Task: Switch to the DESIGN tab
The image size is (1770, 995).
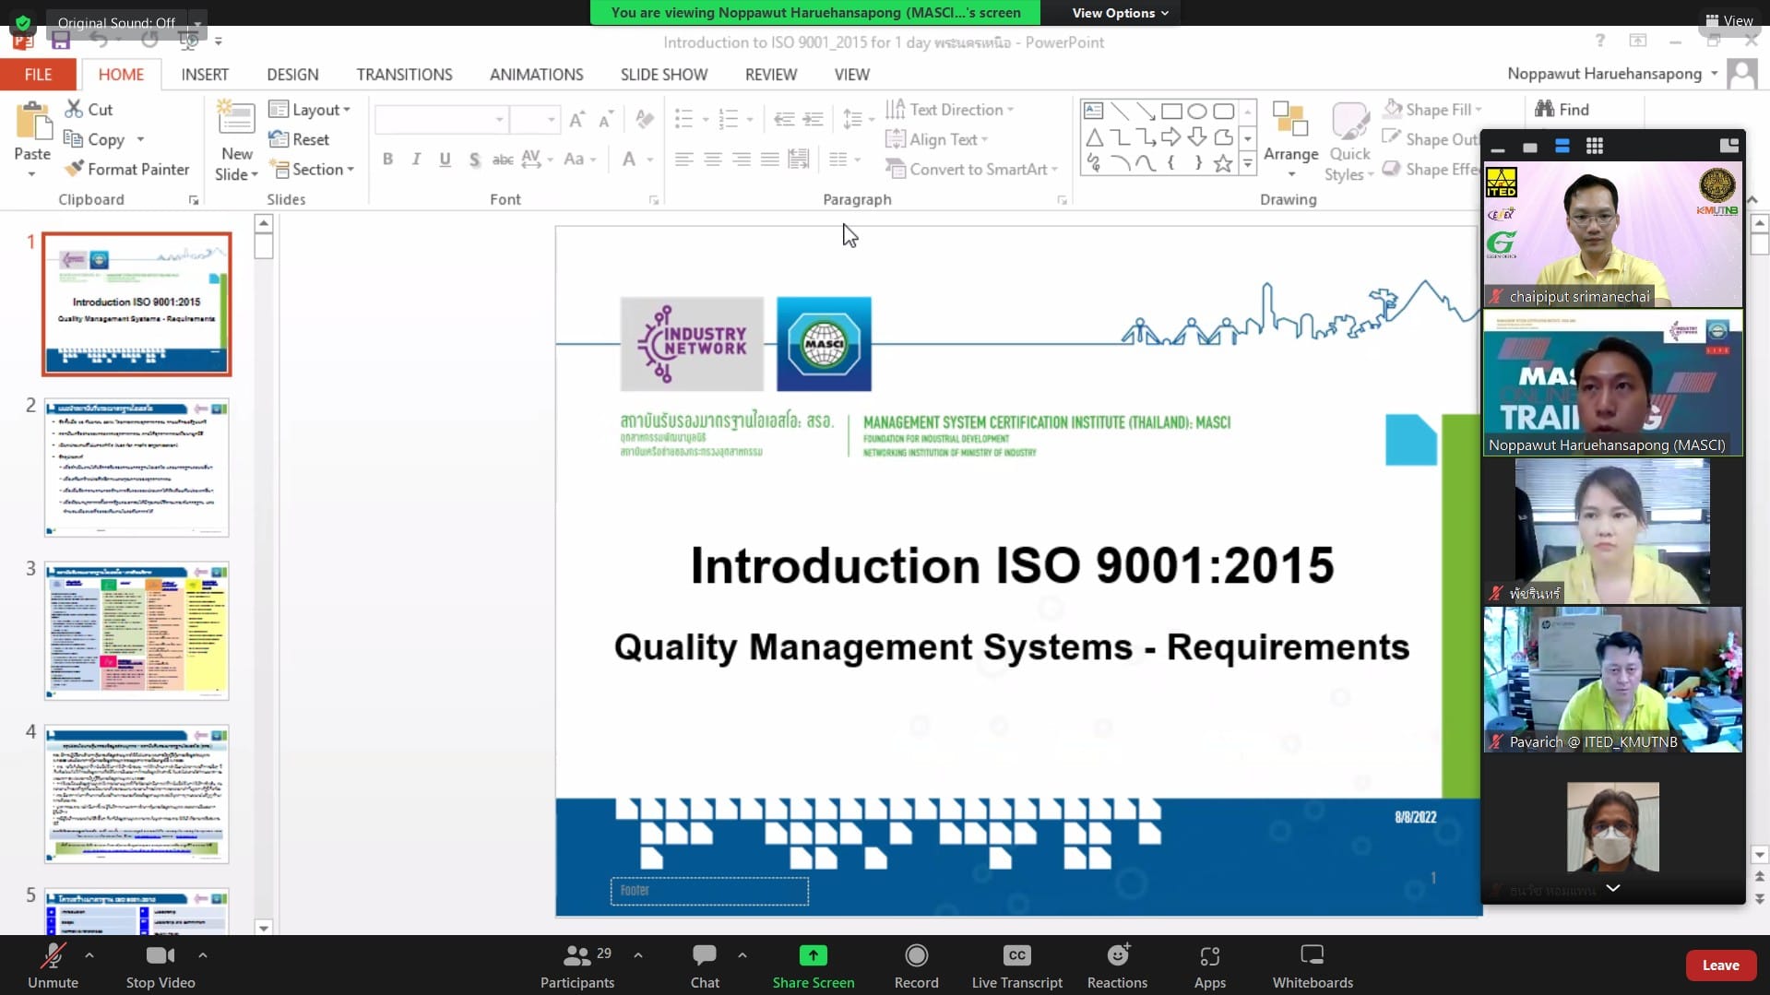Action: click(292, 75)
